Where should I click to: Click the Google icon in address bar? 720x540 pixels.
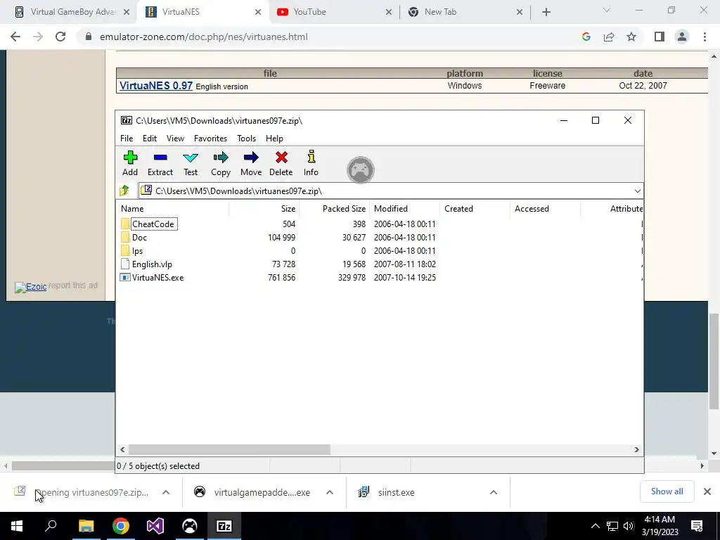586,37
